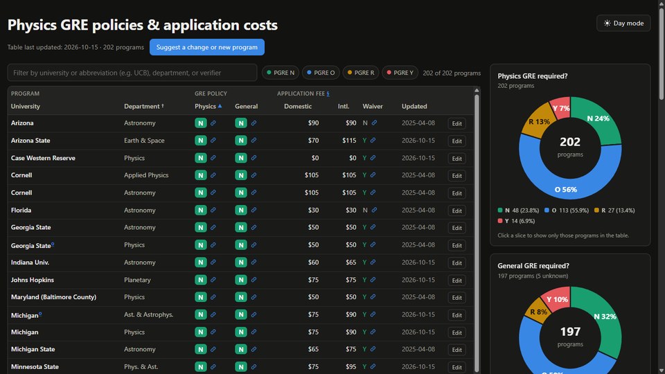Viewport: 665px width, 374px height.
Task: Open Arizona State Physics GRE link icon
Action: point(213,141)
